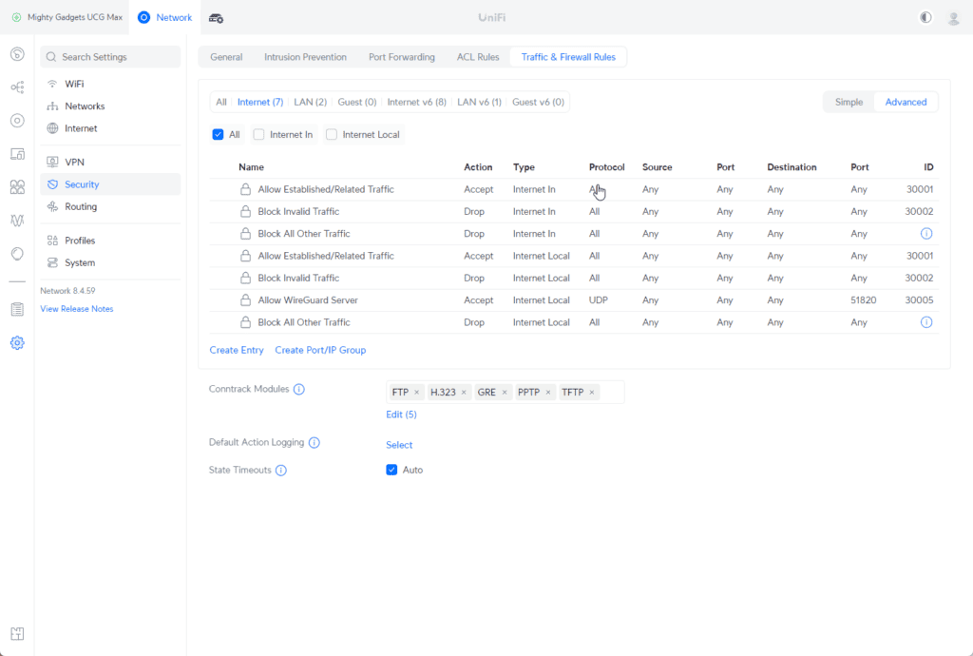This screenshot has height=656, width=973.
Task: Click the lock icon for Allow WireGuard Server
Action: pyautogui.click(x=245, y=300)
